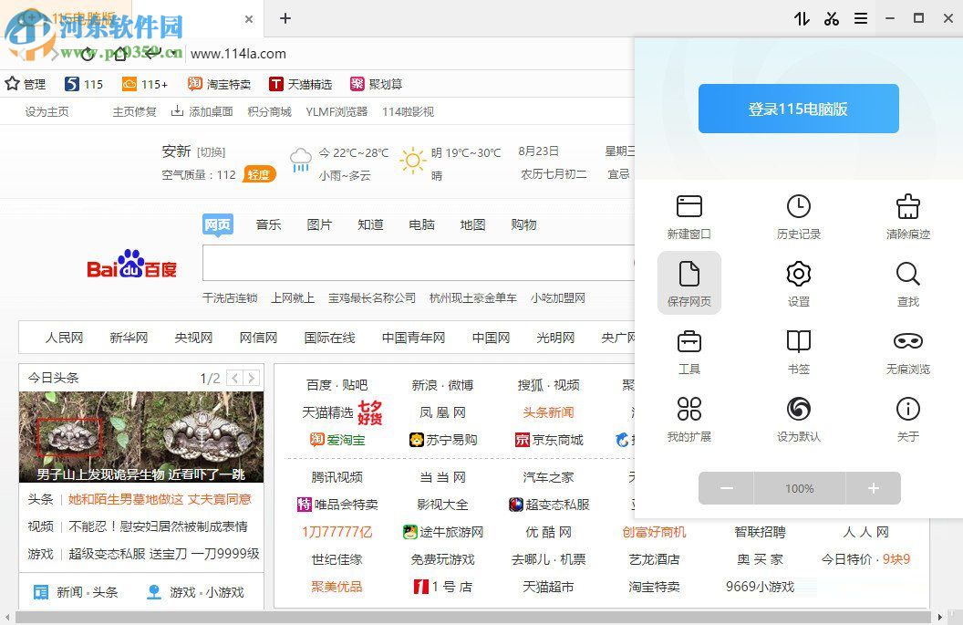
Task: Open the hamburger menu in title bar
Action: [x=861, y=18]
